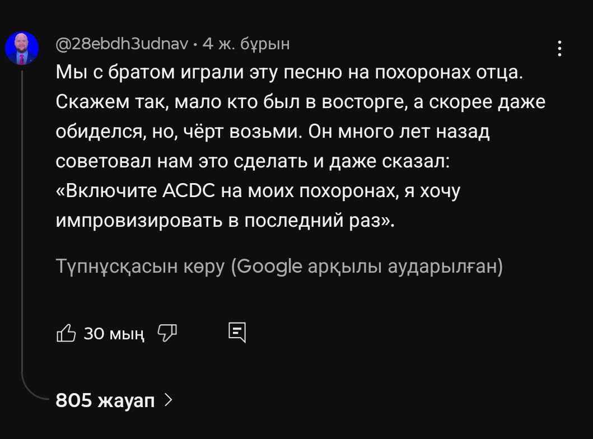The image size is (593, 439).
Task: Click the vertical reply thread line
Action: click(22, 224)
